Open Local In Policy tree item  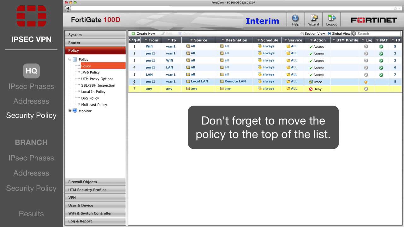click(93, 91)
